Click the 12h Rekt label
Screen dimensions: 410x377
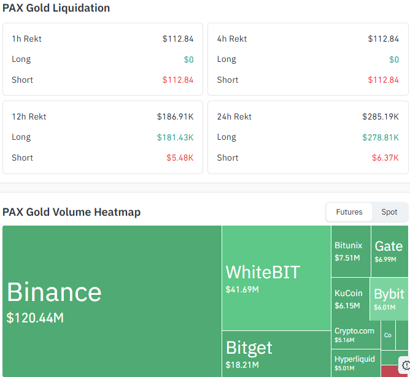coord(29,116)
